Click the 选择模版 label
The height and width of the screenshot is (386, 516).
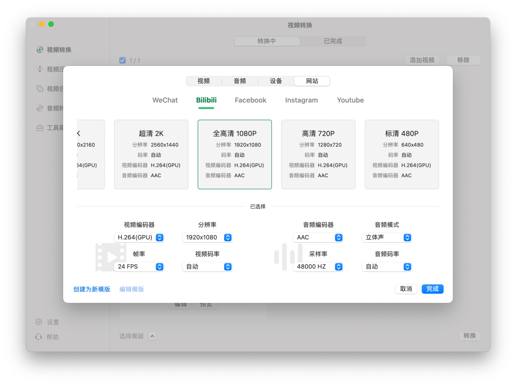pos(132,336)
